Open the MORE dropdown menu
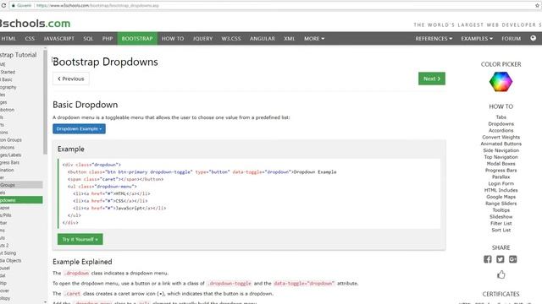Screen dimensions: 542x304 click(314, 39)
